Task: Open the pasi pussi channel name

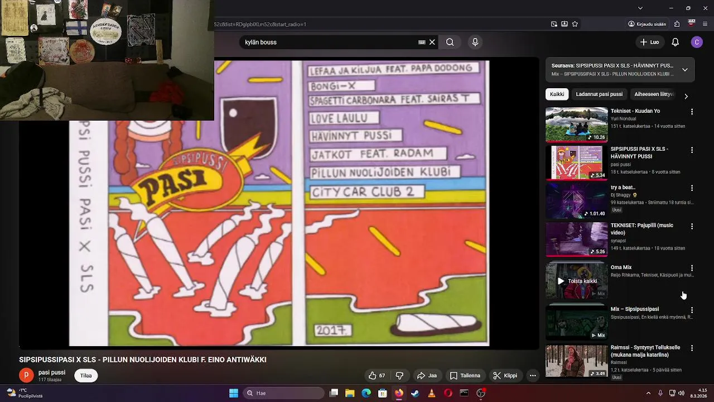Action: [52, 372]
